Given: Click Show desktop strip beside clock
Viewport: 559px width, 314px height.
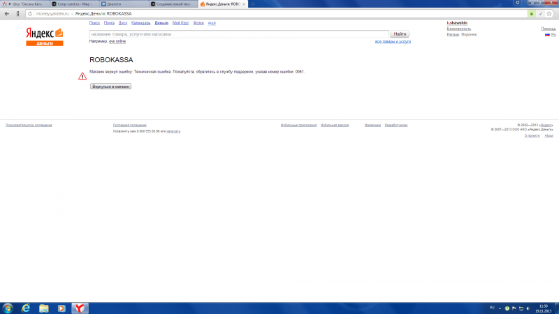Looking at the screenshot, I should tap(557, 308).
